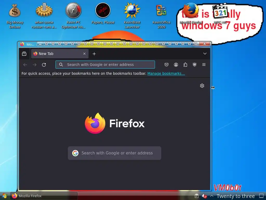Launch KevinBlast Launcher desktop icon

click(132, 16)
